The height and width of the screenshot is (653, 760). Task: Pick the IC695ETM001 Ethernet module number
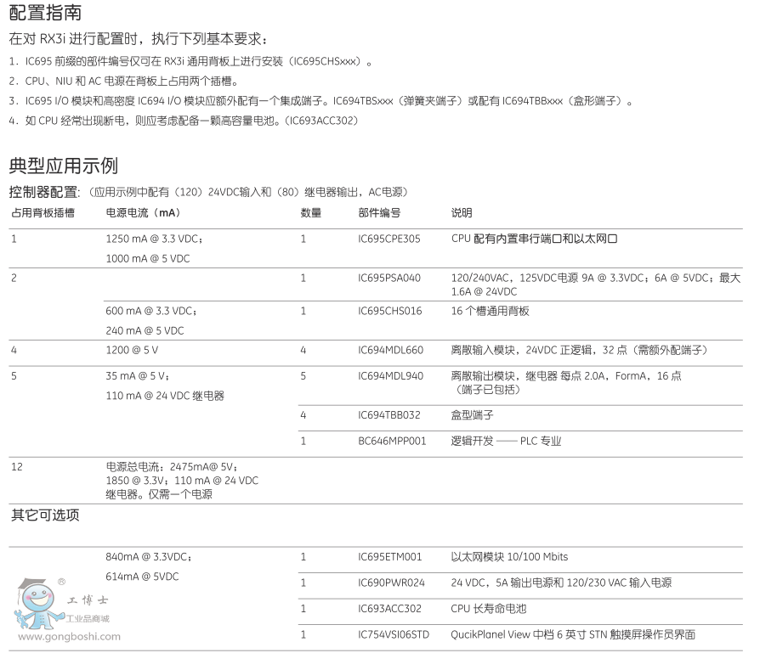tap(390, 557)
